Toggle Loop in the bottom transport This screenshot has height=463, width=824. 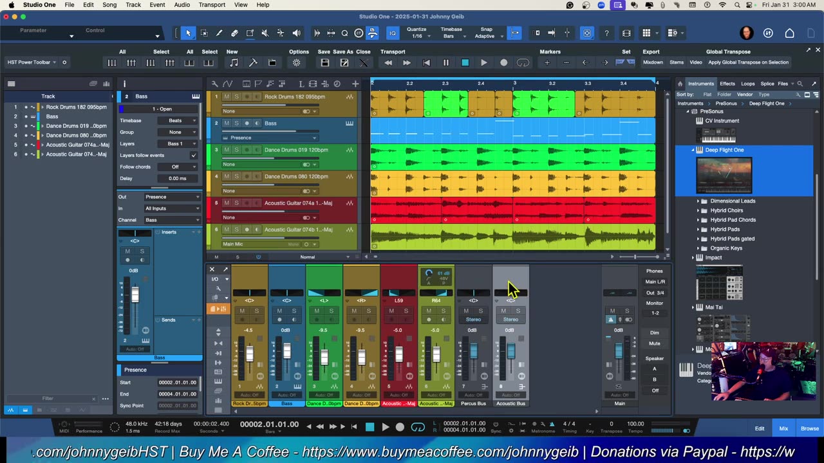418,426
